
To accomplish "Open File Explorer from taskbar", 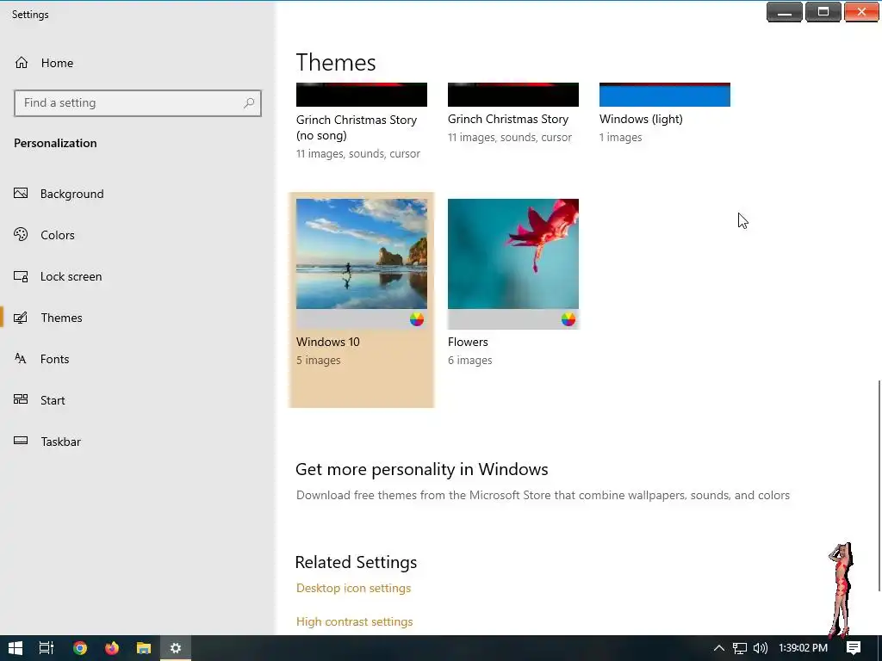I will pyautogui.click(x=144, y=648).
